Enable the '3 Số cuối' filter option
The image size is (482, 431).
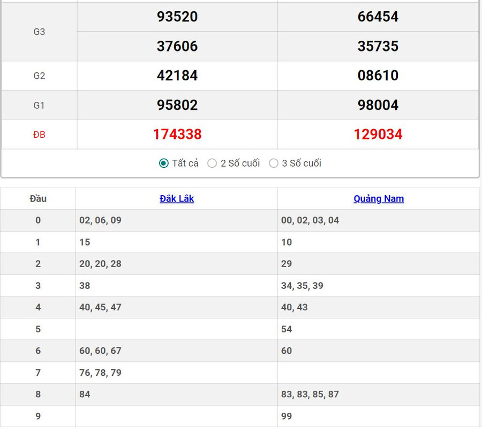274,164
